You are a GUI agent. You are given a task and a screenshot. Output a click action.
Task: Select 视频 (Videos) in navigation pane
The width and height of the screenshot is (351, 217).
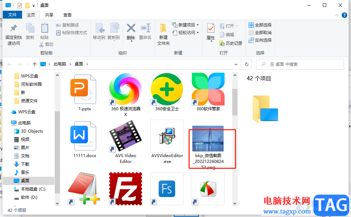(22, 139)
